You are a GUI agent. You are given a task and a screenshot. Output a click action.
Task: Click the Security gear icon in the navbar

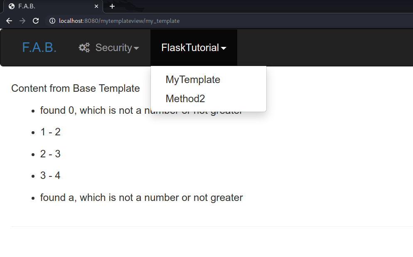[x=84, y=47]
